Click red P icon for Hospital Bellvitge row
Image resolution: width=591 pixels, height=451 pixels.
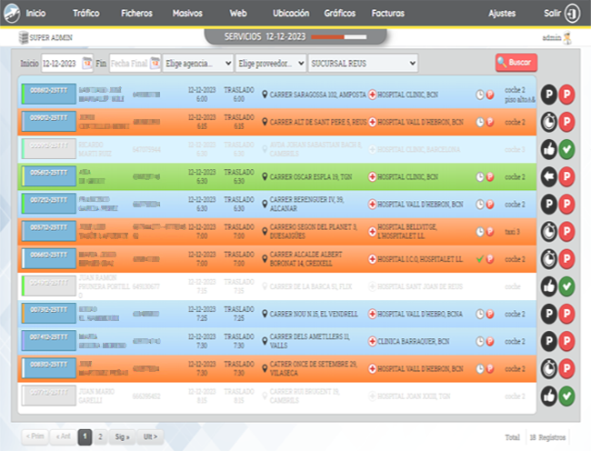point(566,231)
